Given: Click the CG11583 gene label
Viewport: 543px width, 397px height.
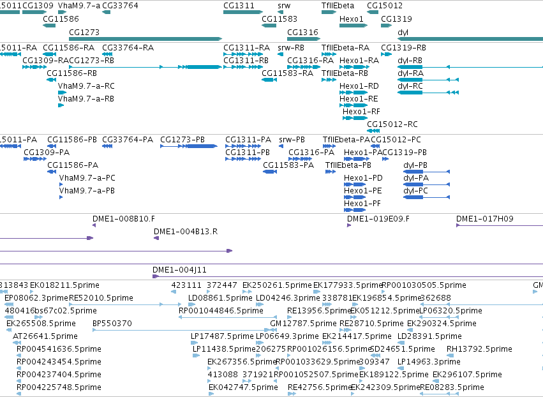Looking at the screenshot, I should (x=279, y=19).
